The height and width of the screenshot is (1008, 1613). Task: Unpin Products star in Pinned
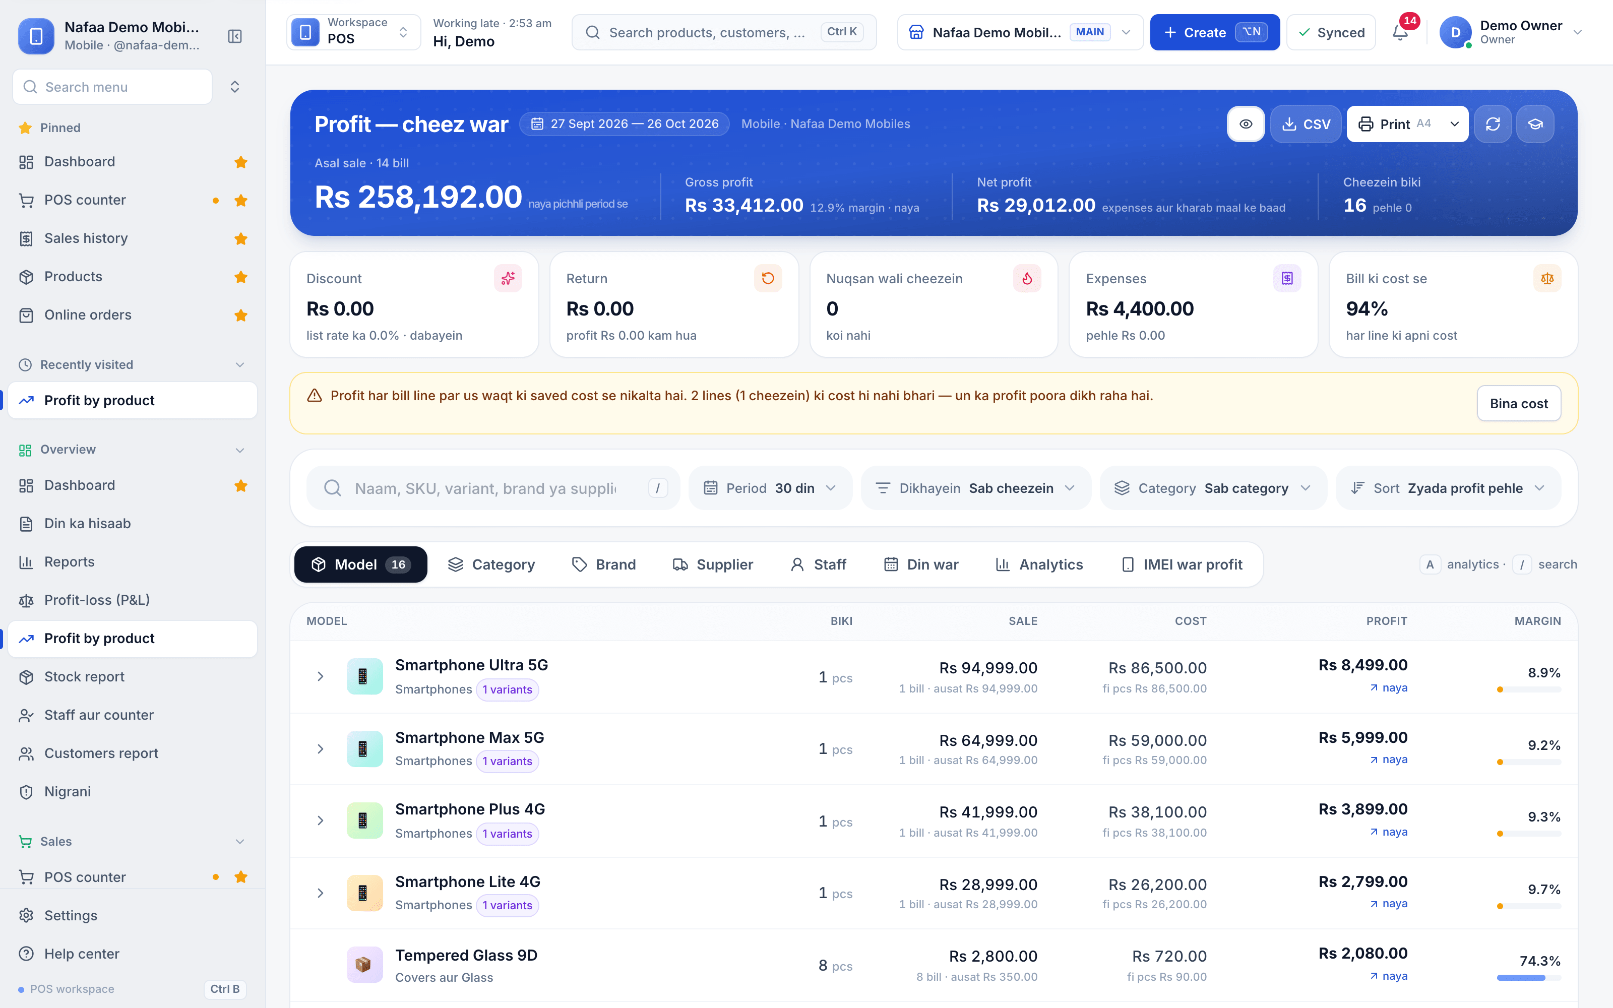(240, 277)
